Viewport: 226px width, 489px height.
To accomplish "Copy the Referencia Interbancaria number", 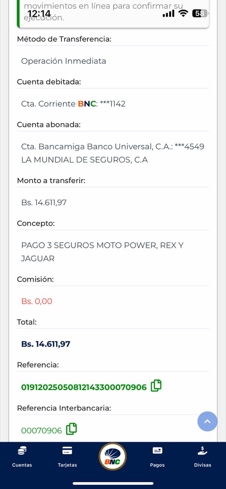I will tap(71, 429).
